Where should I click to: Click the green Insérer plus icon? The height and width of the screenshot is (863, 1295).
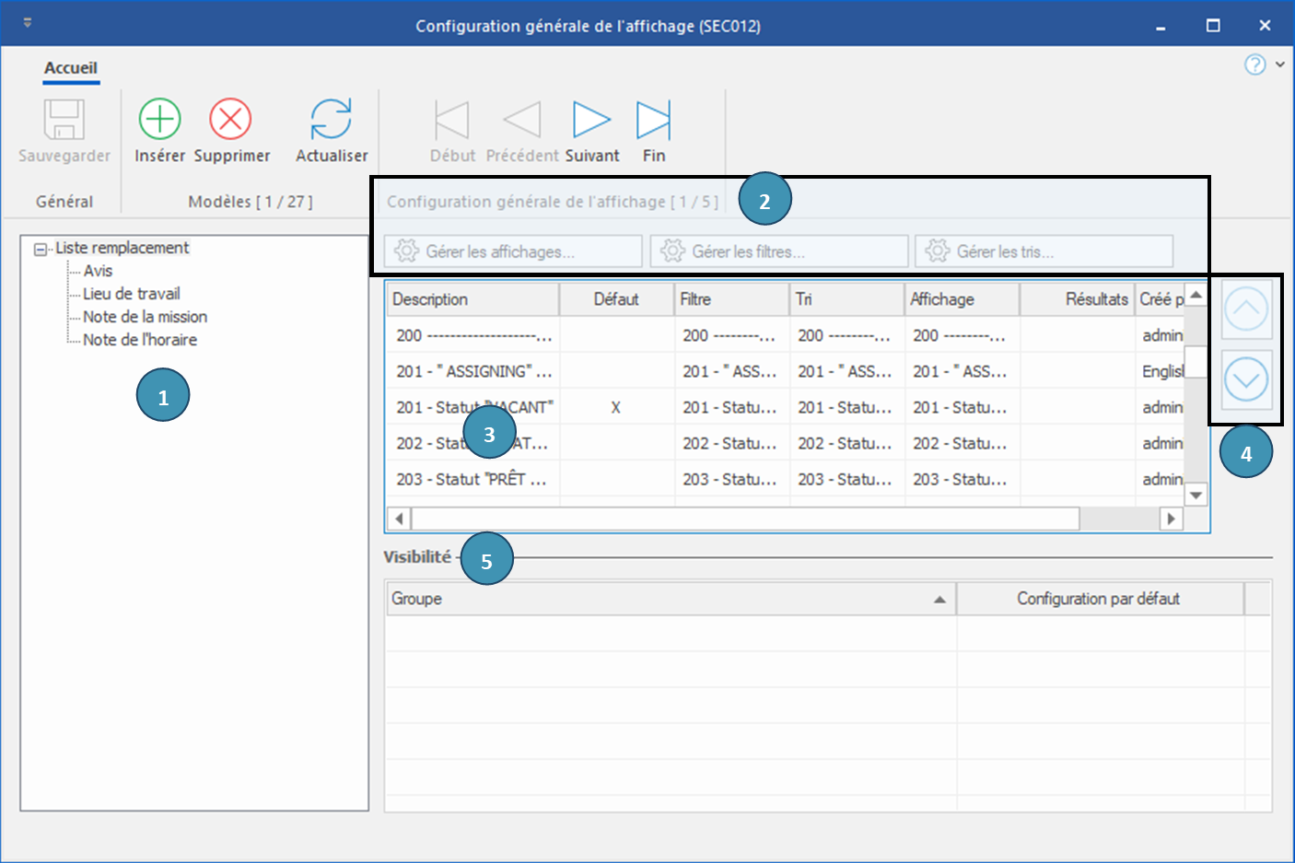tap(159, 120)
